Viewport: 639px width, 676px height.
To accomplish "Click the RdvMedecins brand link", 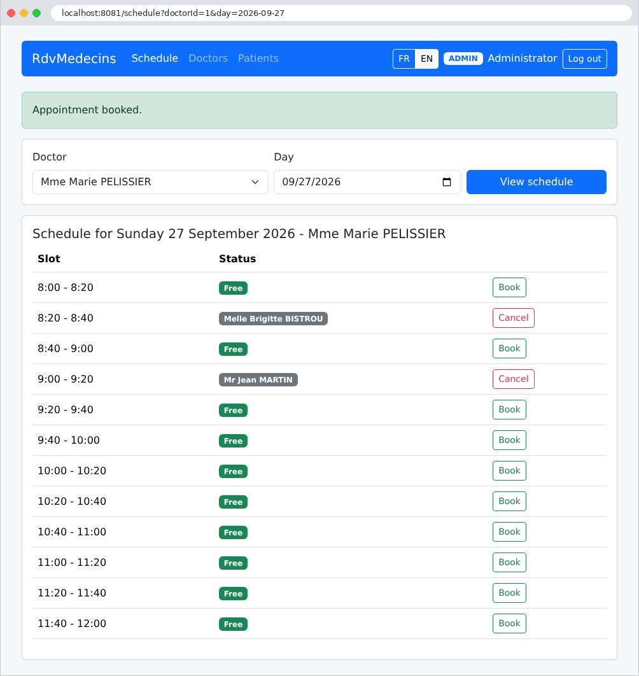I will [x=74, y=58].
